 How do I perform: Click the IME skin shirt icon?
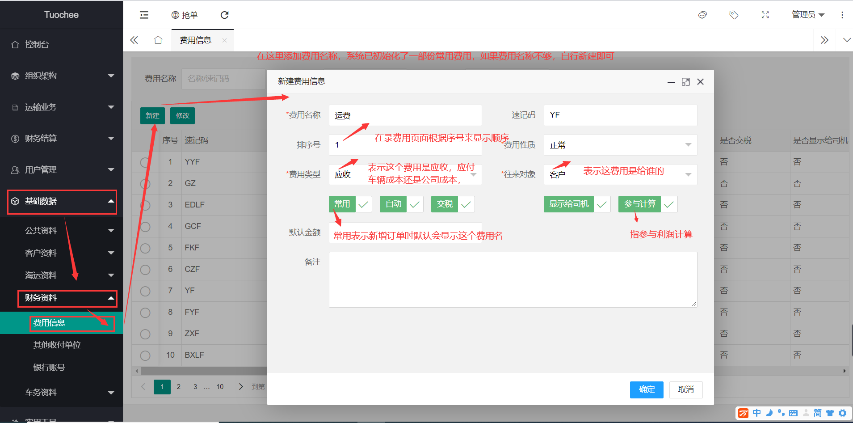(830, 413)
